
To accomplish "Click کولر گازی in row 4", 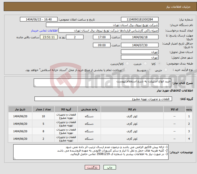I will coord(132,139).
